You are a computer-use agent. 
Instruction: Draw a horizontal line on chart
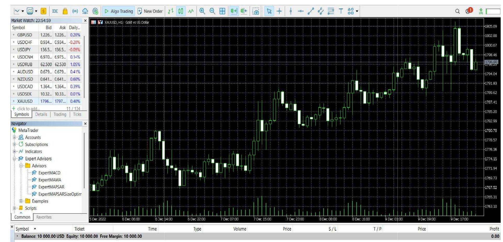[x=301, y=11]
